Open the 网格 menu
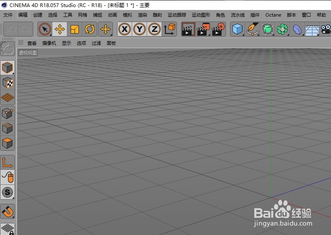 tap(83, 15)
